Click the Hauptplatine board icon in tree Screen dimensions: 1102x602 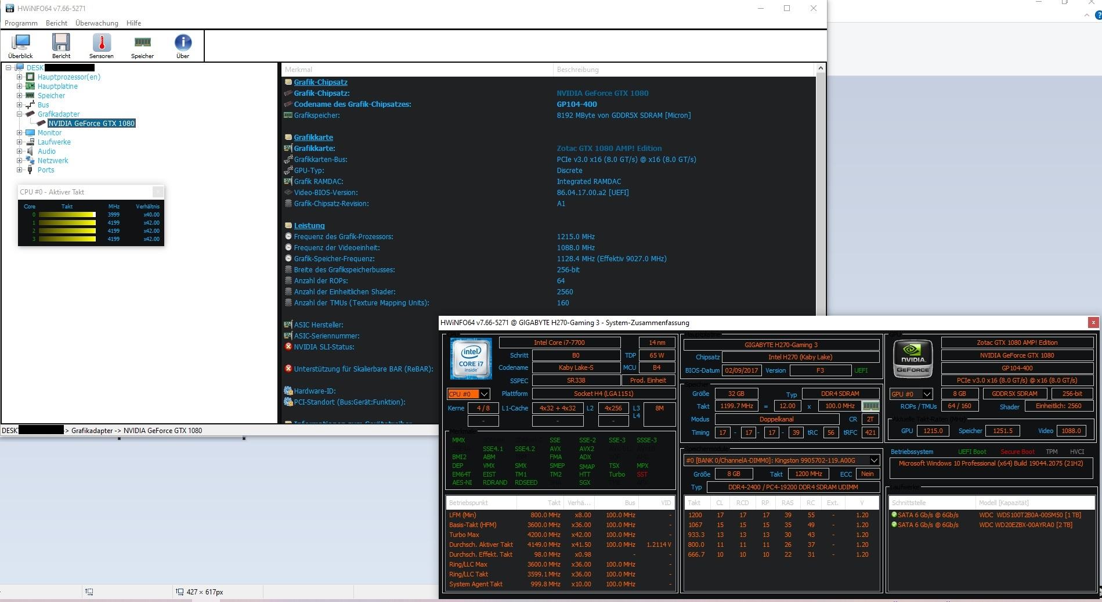tap(30, 86)
